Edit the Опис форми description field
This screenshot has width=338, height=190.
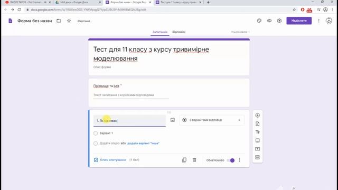coord(102,67)
